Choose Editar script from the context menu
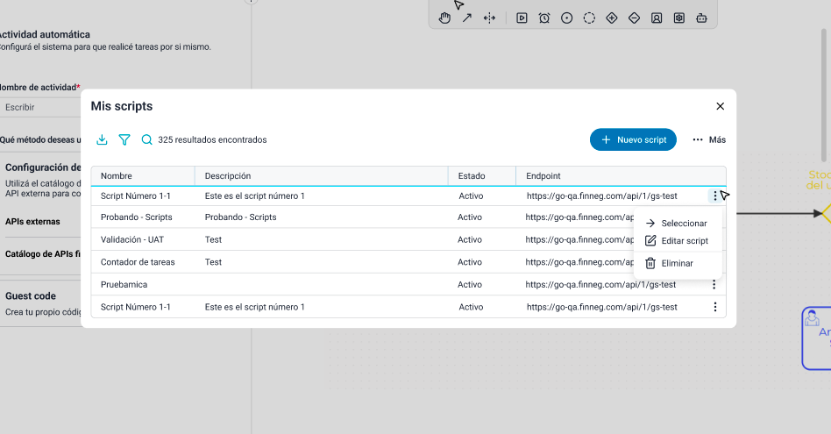Image resolution: width=831 pixels, height=434 pixels. click(684, 241)
